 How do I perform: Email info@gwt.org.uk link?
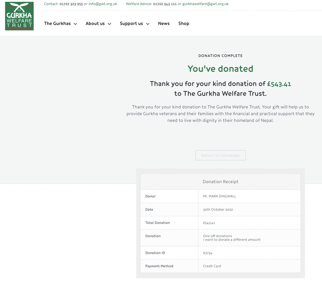pos(103,4)
